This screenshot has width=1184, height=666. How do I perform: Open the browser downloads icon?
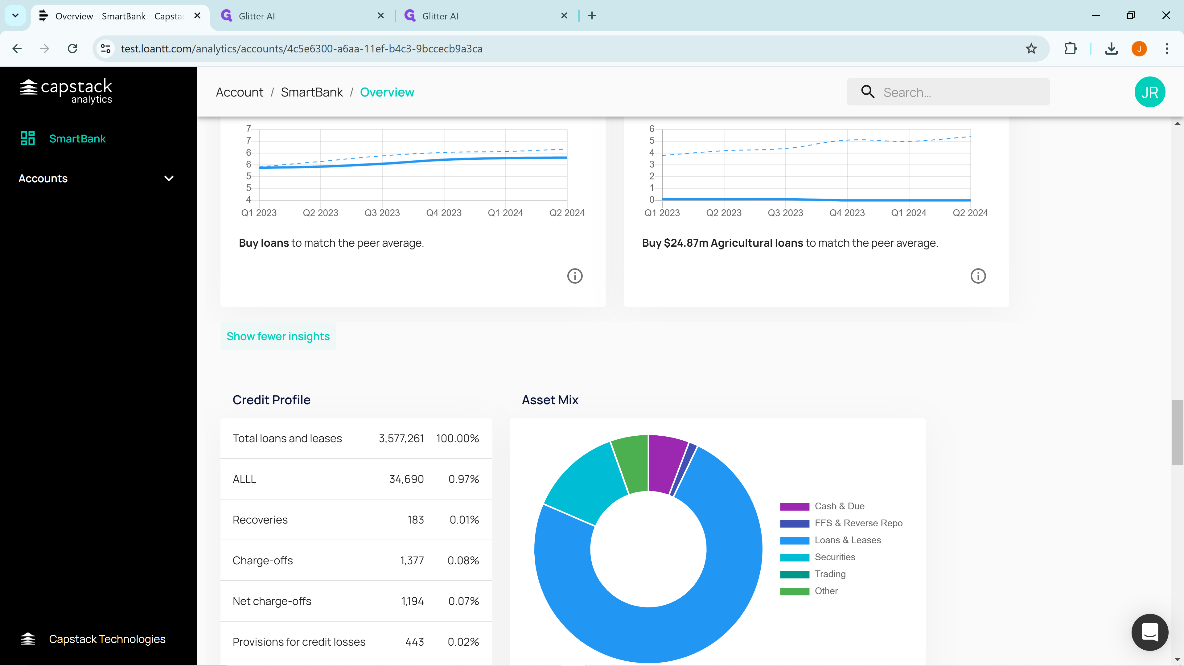[x=1111, y=49]
